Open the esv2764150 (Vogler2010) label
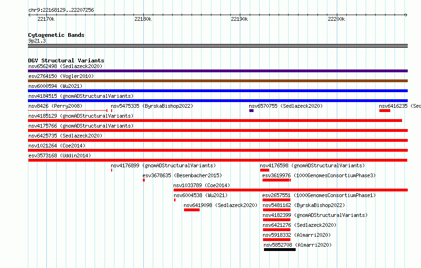The height and width of the screenshot is (268, 421). tap(61, 76)
